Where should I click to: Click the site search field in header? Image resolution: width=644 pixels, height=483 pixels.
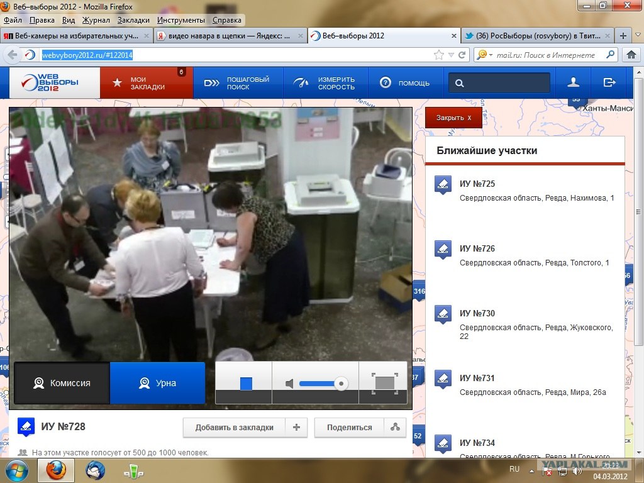[499, 83]
